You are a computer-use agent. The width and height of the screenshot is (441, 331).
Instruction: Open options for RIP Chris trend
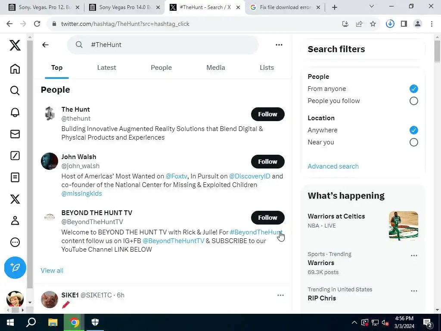pyautogui.click(x=414, y=291)
